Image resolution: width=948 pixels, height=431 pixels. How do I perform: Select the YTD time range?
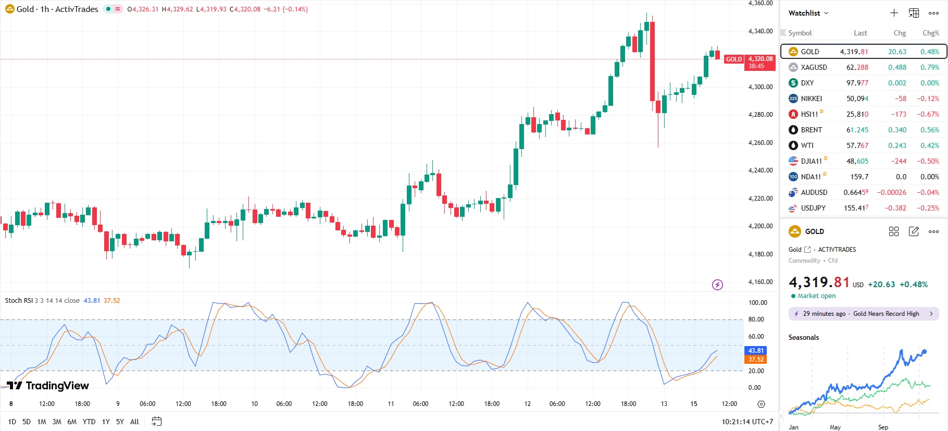(x=89, y=422)
